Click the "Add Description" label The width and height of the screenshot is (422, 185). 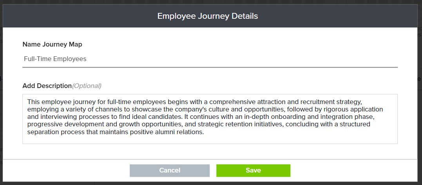47,86
